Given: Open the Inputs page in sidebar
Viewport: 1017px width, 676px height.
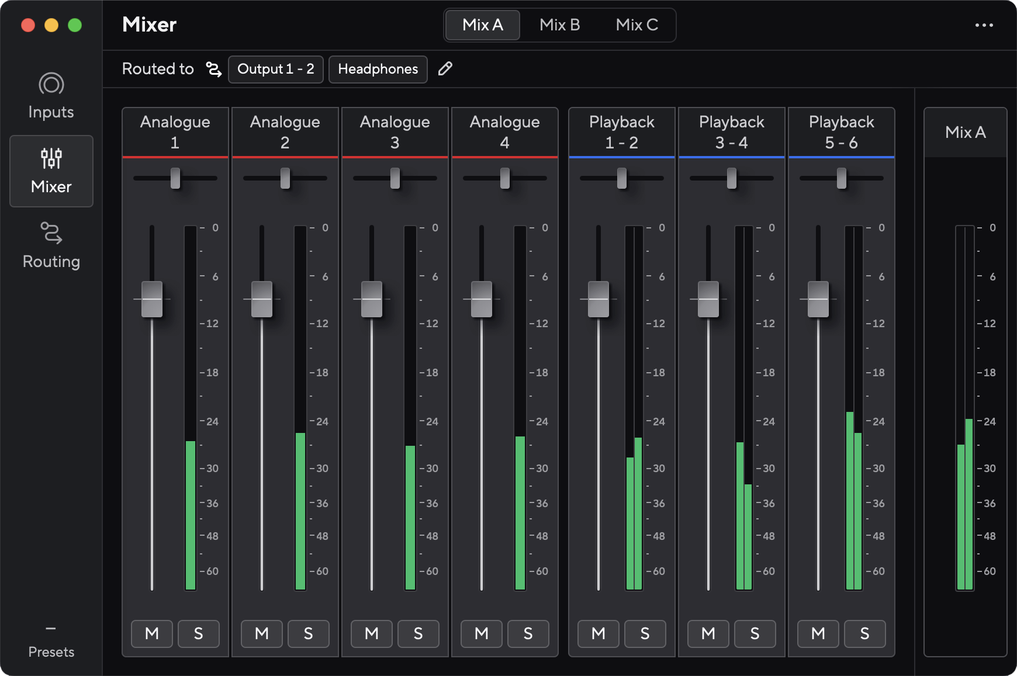Looking at the screenshot, I should [51, 96].
